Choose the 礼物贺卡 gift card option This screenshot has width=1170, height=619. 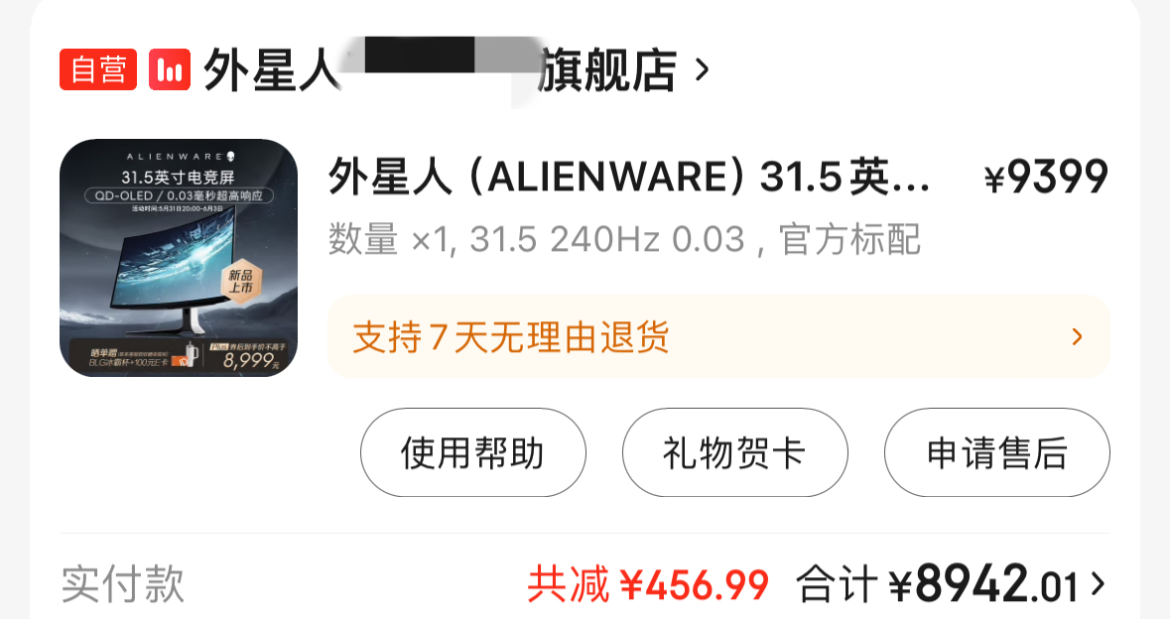[x=735, y=452]
